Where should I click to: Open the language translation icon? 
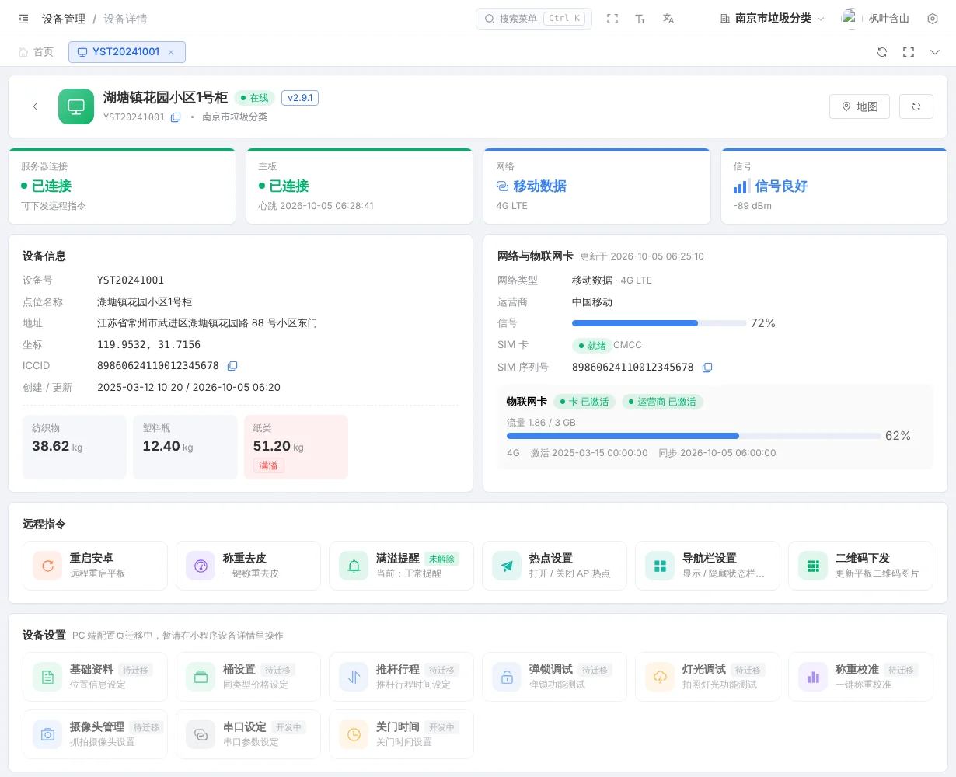pos(668,19)
